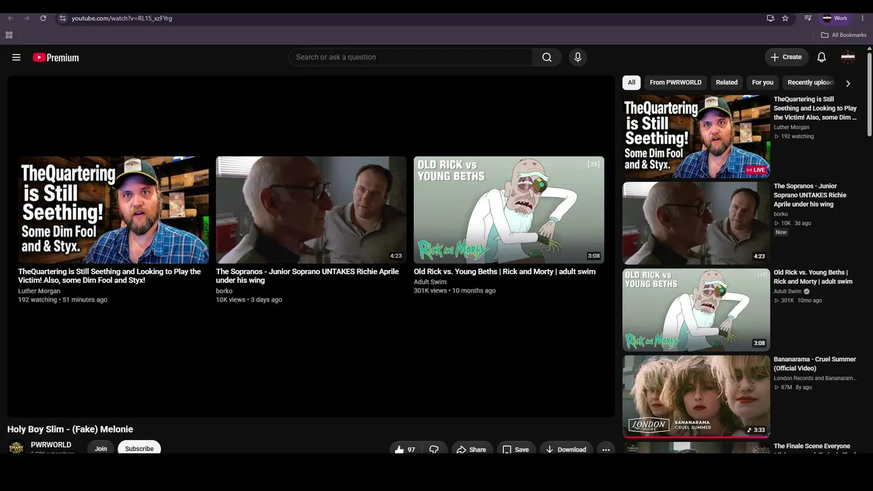Image resolution: width=873 pixels, height=491 pixels.
Task: Go forward in browser history
Action: [x=27, y=18]
